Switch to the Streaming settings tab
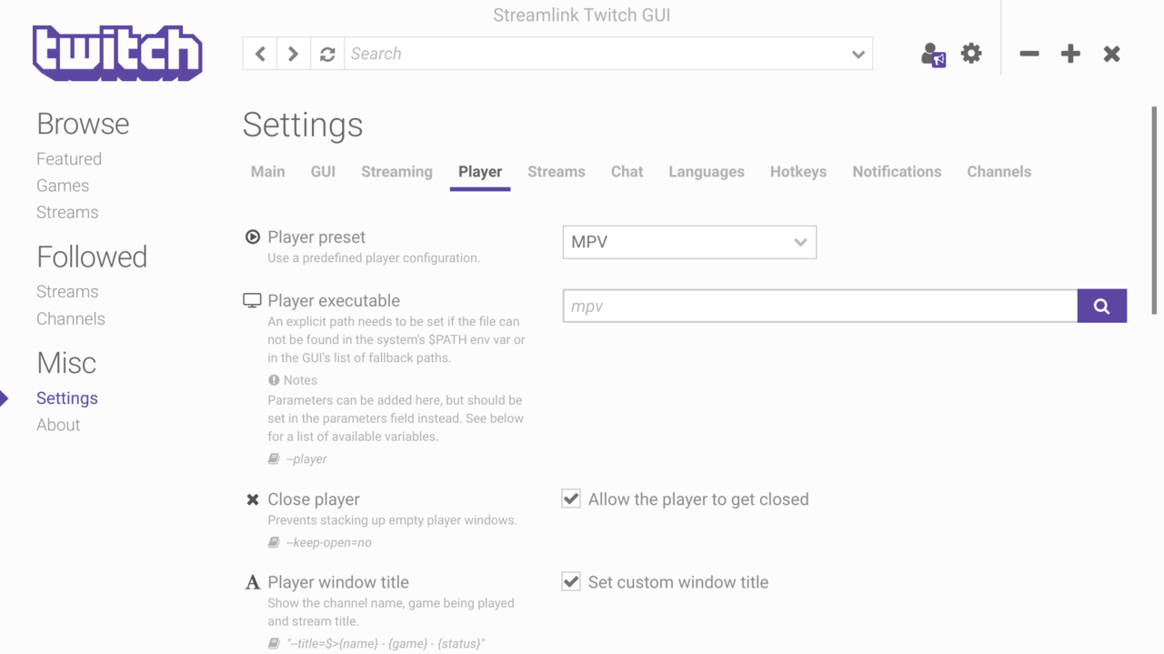This screenshot has height=654, width=1164. point(396,172)
